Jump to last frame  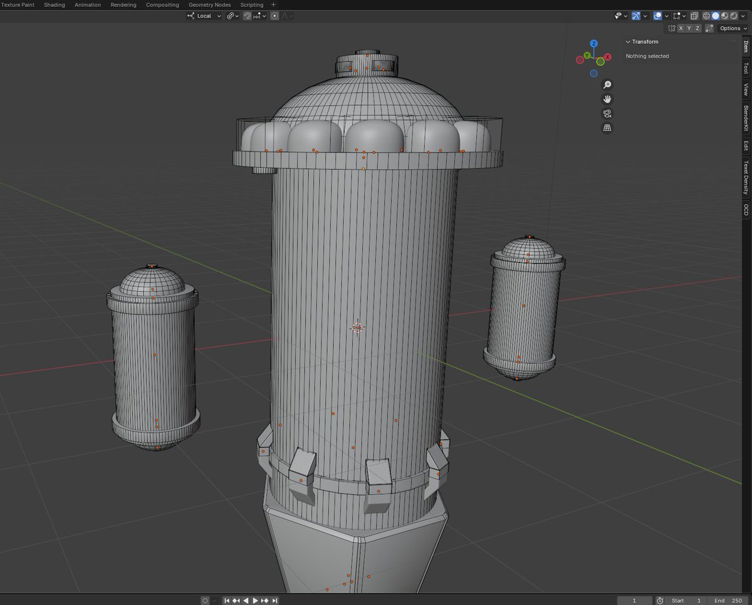[274, 601]
